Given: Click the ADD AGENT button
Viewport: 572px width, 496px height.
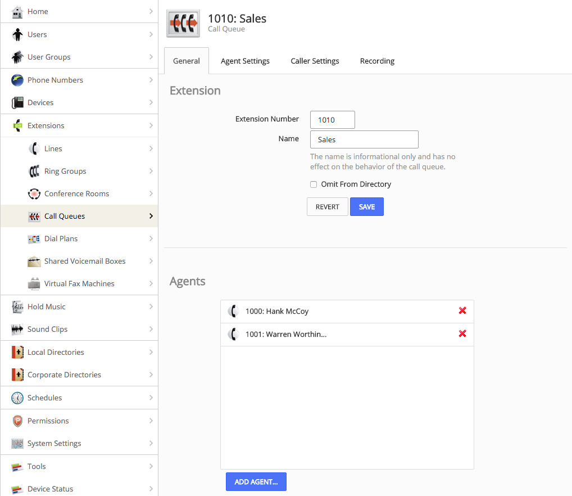Looking at the screenshot, I should 256,481.
